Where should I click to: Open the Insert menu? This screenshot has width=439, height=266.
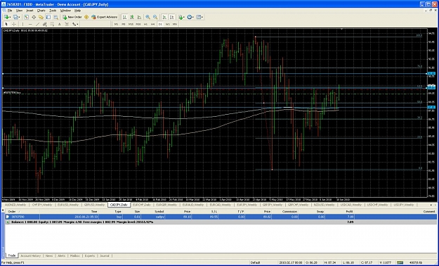30,11
